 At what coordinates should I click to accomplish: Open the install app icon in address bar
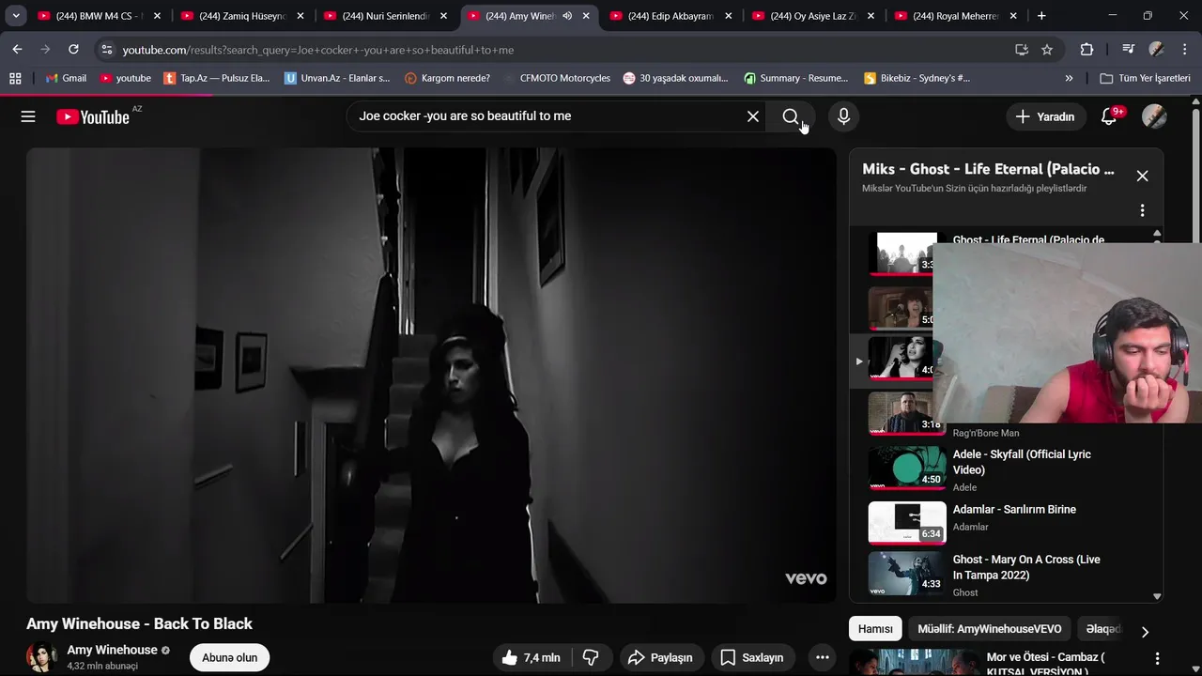[x=1022, y=50]
